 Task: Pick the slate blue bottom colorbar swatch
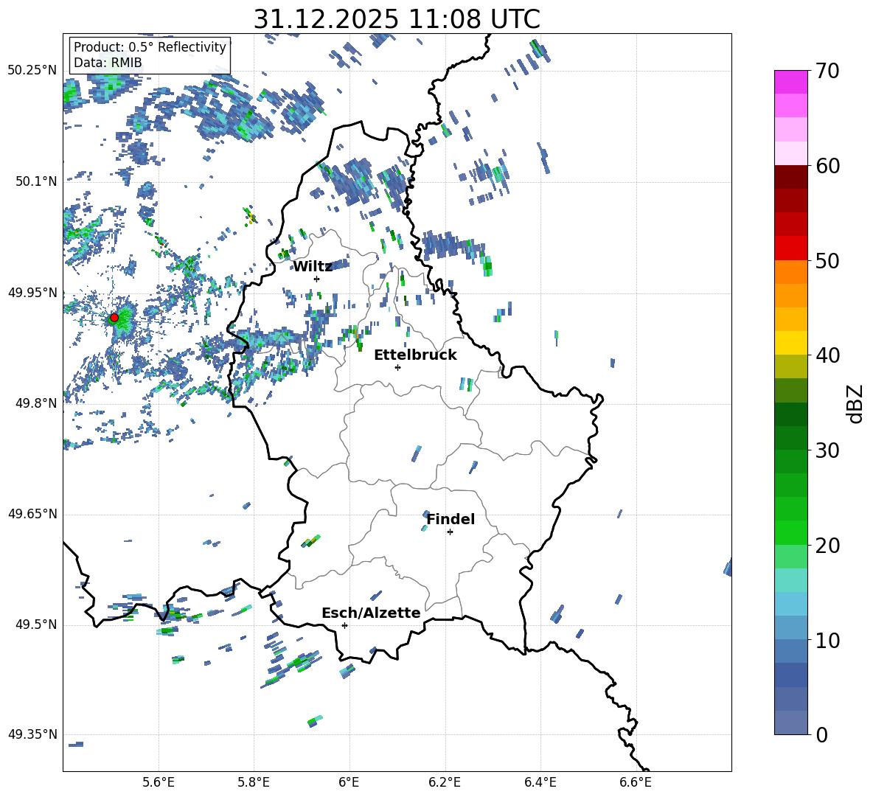[x=790, y=723]
